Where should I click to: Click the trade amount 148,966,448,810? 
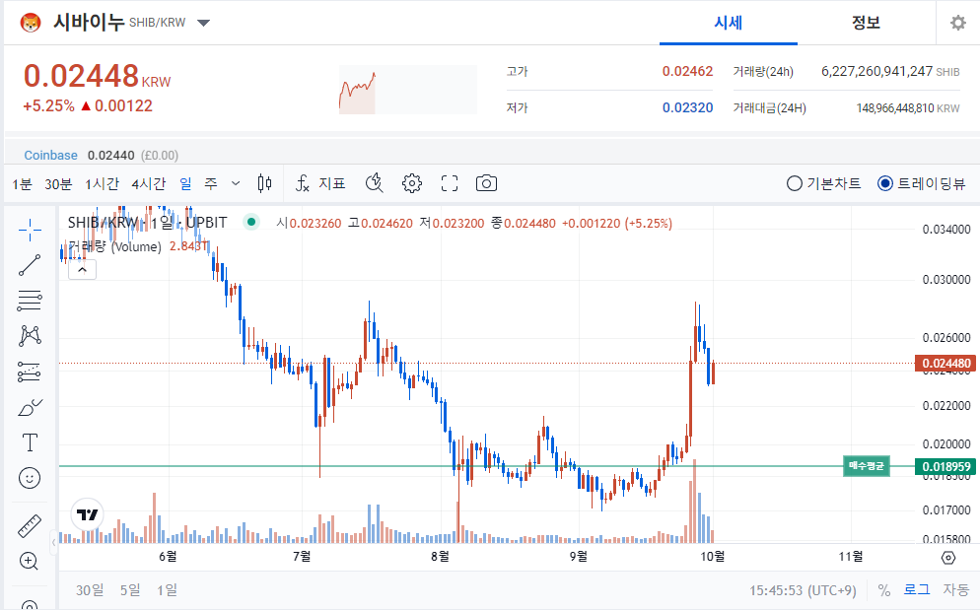pyautogui.click(x=895, y=108)
